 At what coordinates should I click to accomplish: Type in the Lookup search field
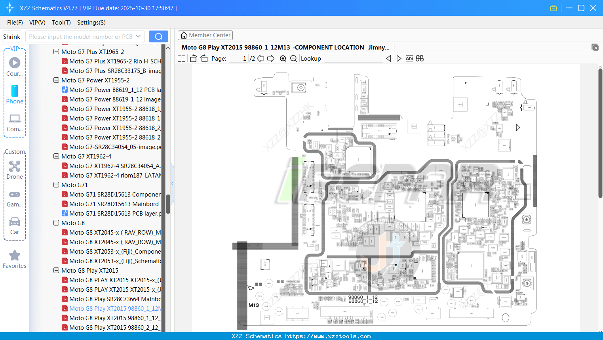(354, 58)
